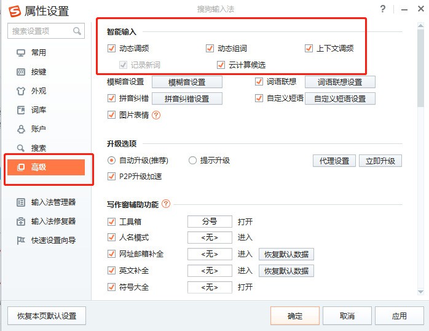429x331 pixels.
Task: Toggle 网址邮箱补全 checkbox
Action: point(111,254)
